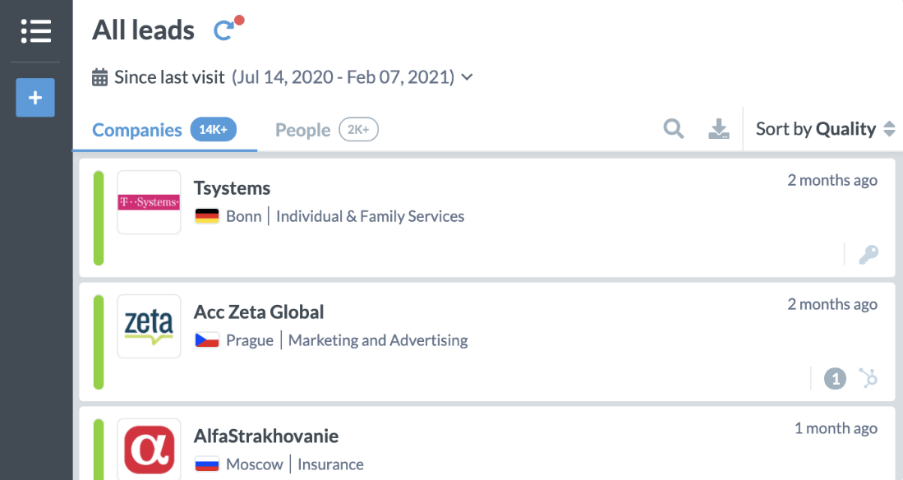
Task: Click the AlfaStrakhovanie red alpha logo
Action: (149, 449)
